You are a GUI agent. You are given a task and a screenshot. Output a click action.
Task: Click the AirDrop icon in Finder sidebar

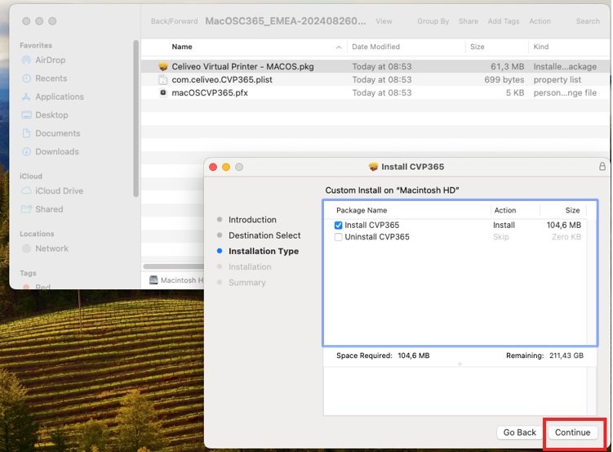(26, 60)
